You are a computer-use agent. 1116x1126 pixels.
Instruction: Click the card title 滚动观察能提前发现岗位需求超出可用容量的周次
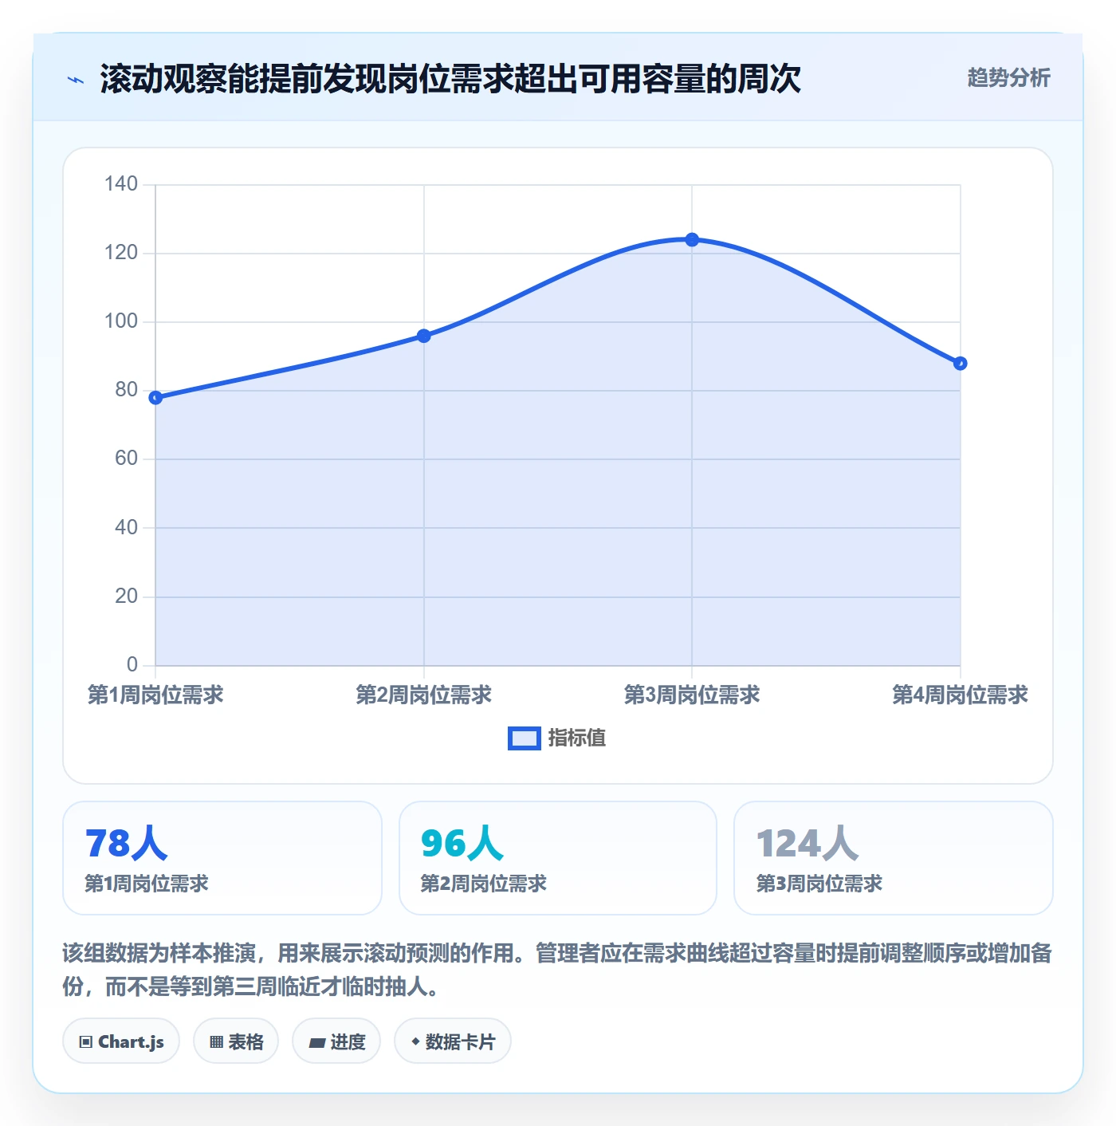point(450,79)
